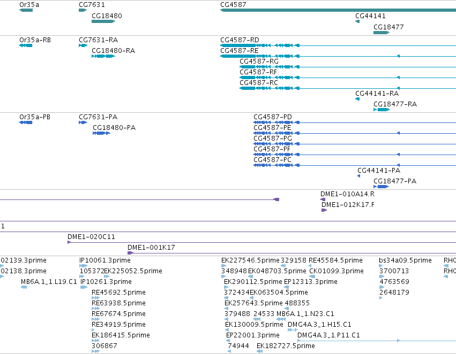This screenshot has width=456, height=354.
Task: Select the 4763569 EST feature
Action: (382, 287)
